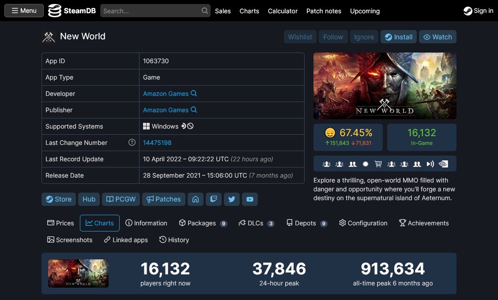The image size is (498, 300).
Task: Click the Remote Play streaming icon
Action: [x=430, y=164]
